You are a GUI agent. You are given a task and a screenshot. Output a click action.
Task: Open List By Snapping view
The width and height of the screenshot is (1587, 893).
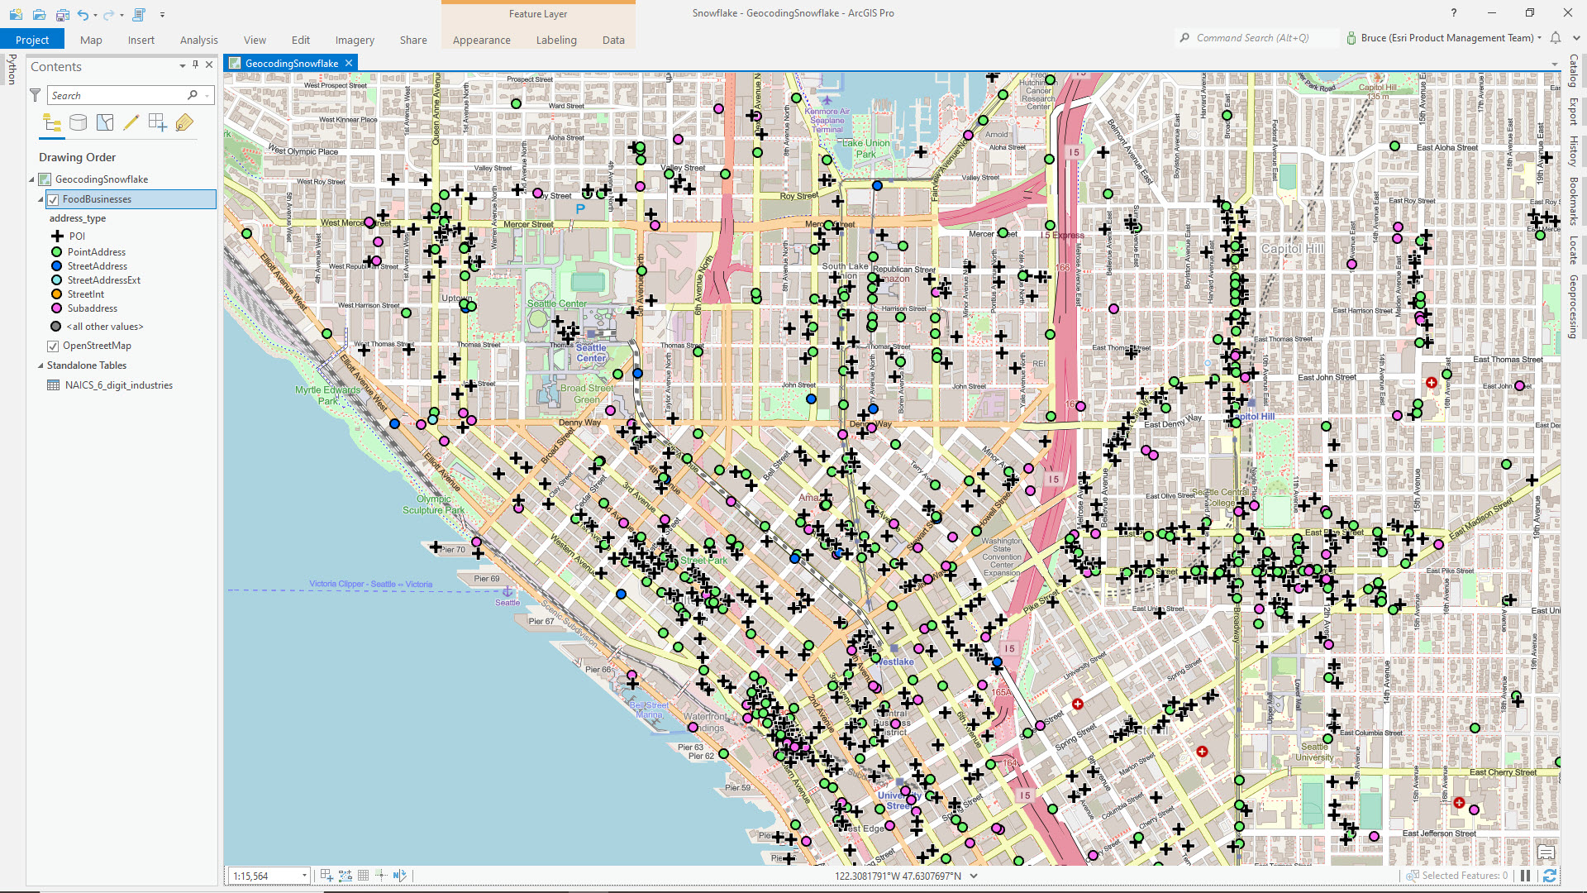[x=157, y=123]
